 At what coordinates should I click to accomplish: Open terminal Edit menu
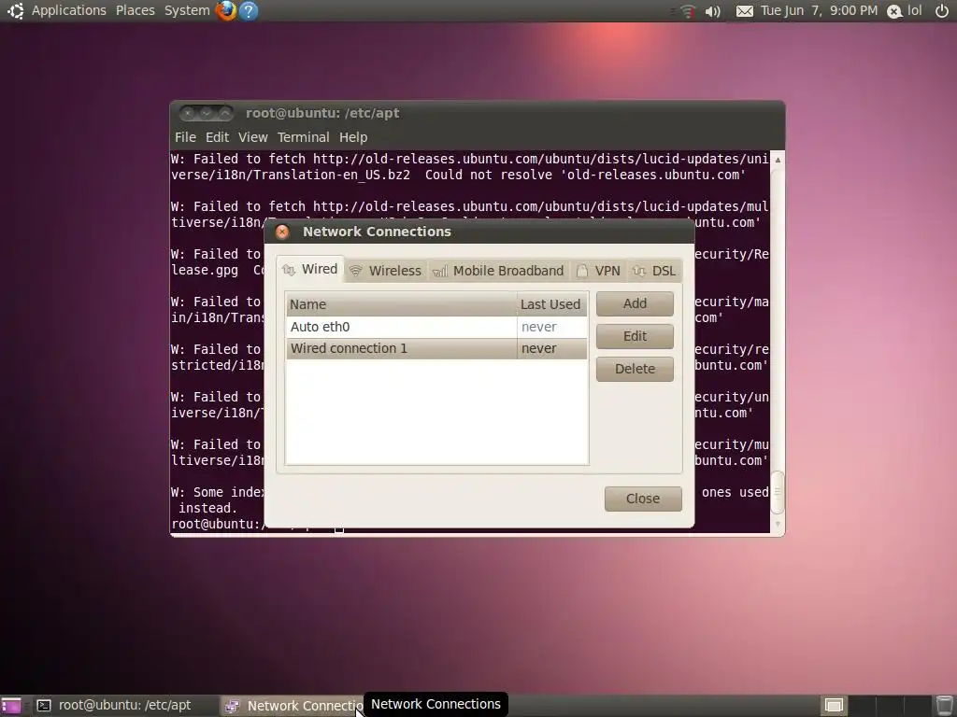click(x=217, y=137)
